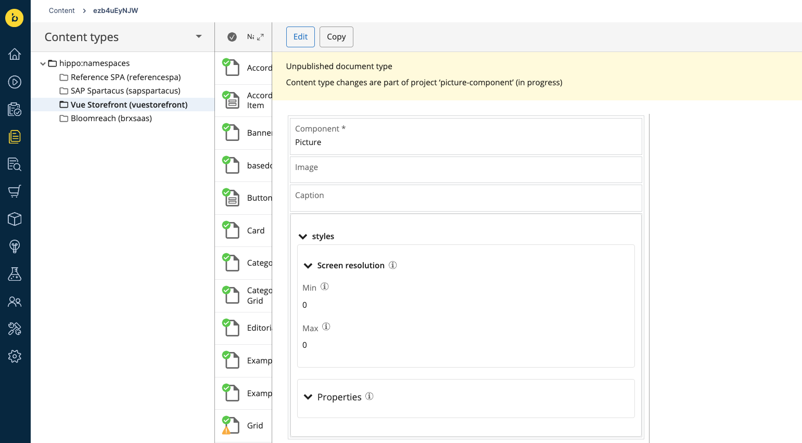Select the Grid document type icon
Screen dimensions: 802x443
[231, 425]
